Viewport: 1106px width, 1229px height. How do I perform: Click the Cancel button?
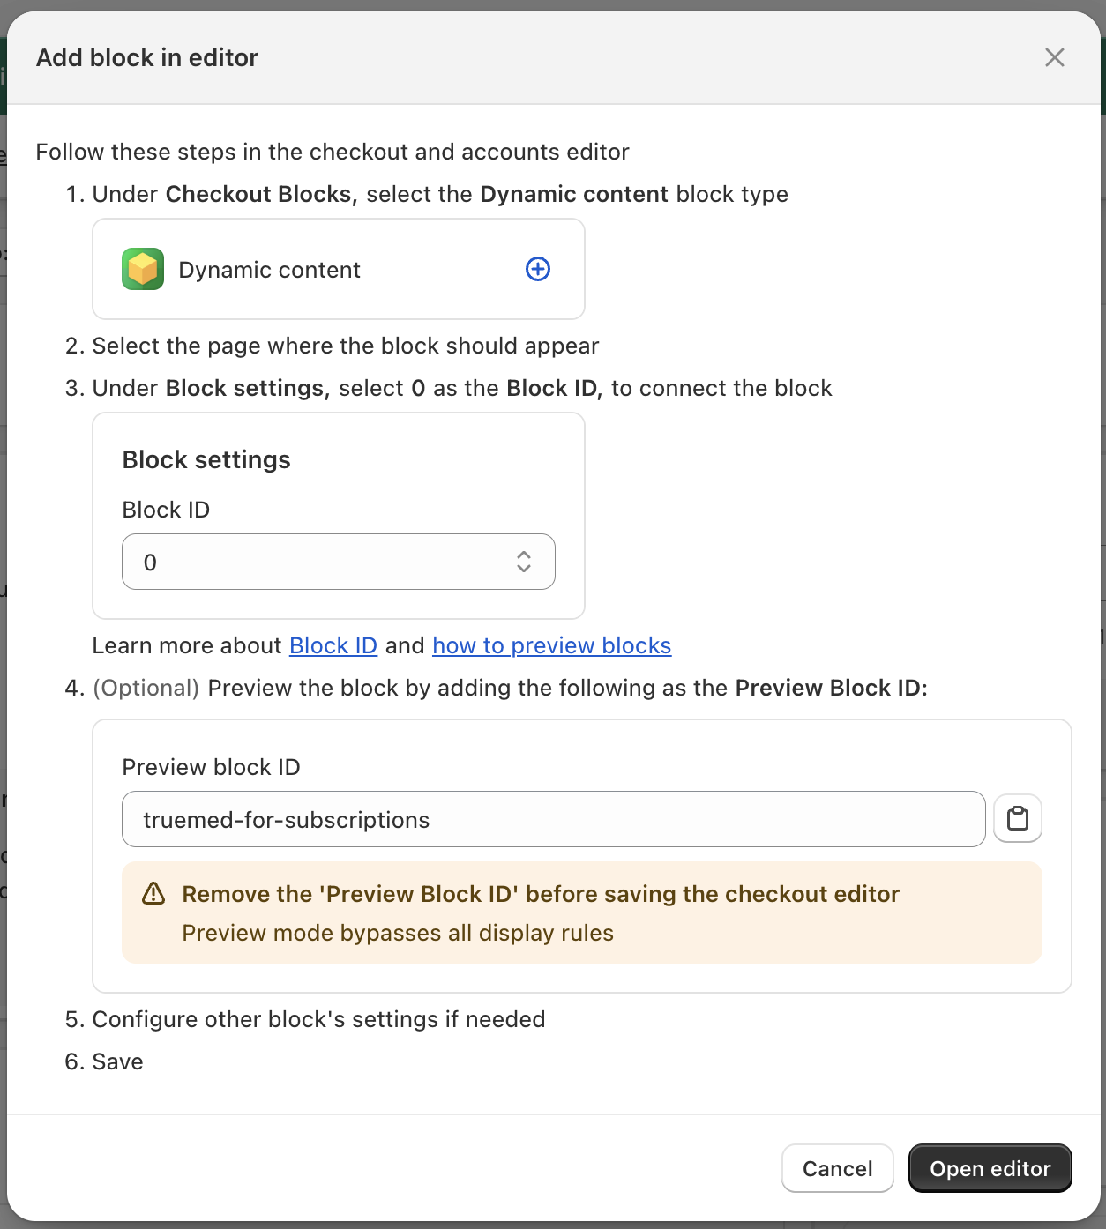coord(836,1167)
